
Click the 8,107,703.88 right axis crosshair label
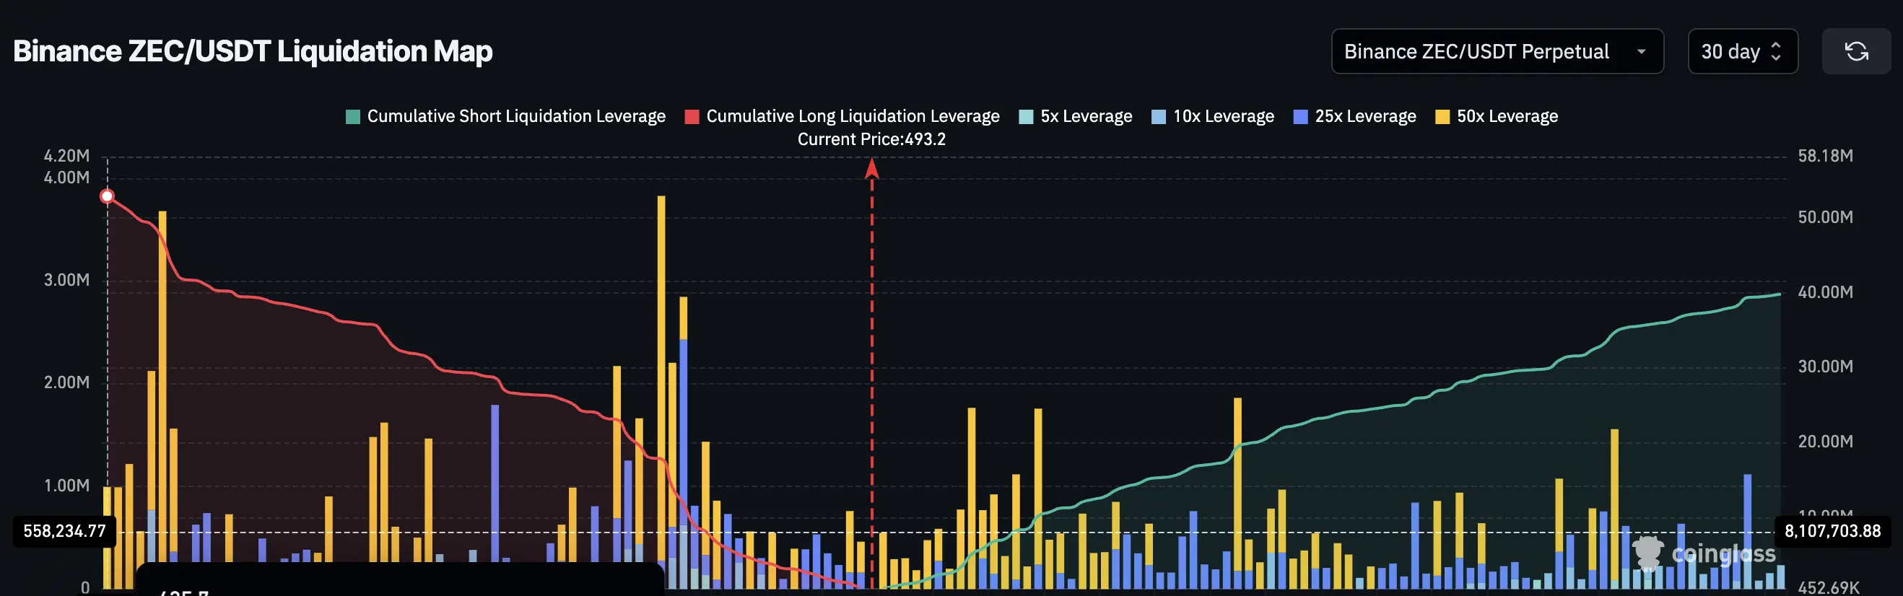click(x=1833, y=531)
